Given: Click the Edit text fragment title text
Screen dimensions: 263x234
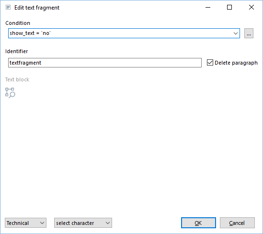Looking at the screenshot, I should pos(37,8).
